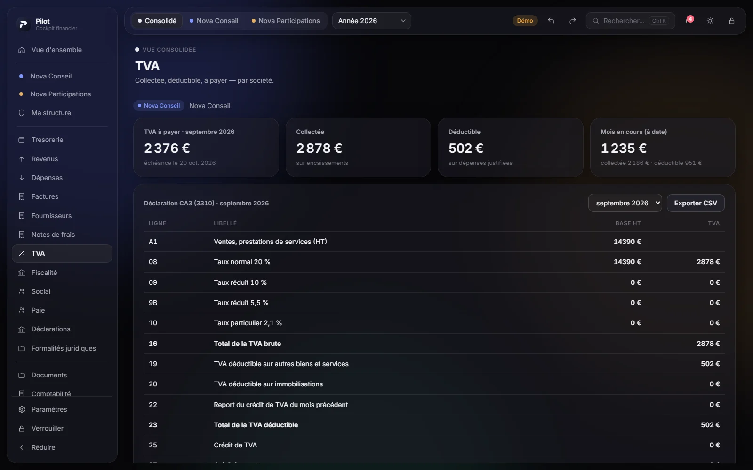Image resolution: width=753 pixels, height=470 pixels.
Task: Click the Exporter CSV button
Action: click(x=696, y=203)
